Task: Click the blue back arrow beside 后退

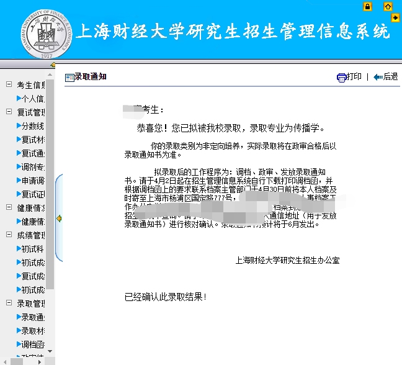Action: click(378, 77)
